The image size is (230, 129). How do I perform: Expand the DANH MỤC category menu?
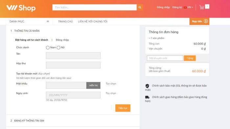tap(29, 21)
